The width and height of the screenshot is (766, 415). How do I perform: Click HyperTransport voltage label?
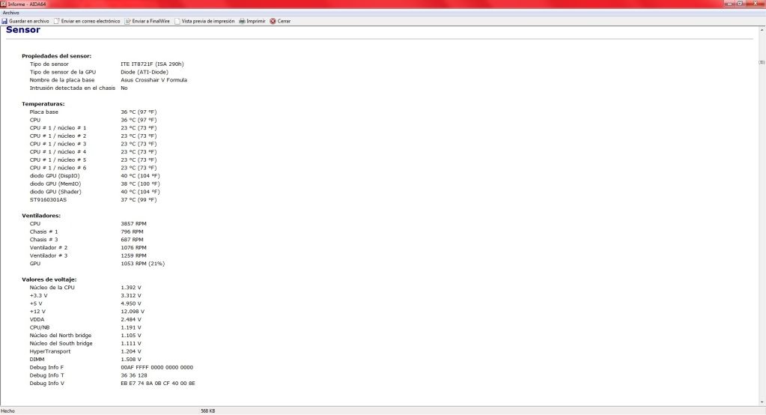(x=50, y=351)
